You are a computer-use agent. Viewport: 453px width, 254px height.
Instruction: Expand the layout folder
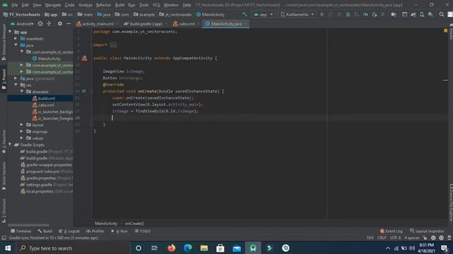click(x=22, y=125)
